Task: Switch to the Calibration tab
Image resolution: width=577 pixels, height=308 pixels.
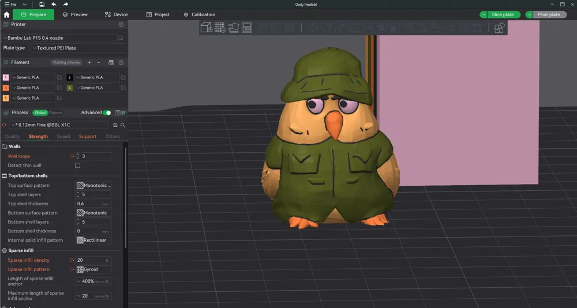Action: (199, 15)
